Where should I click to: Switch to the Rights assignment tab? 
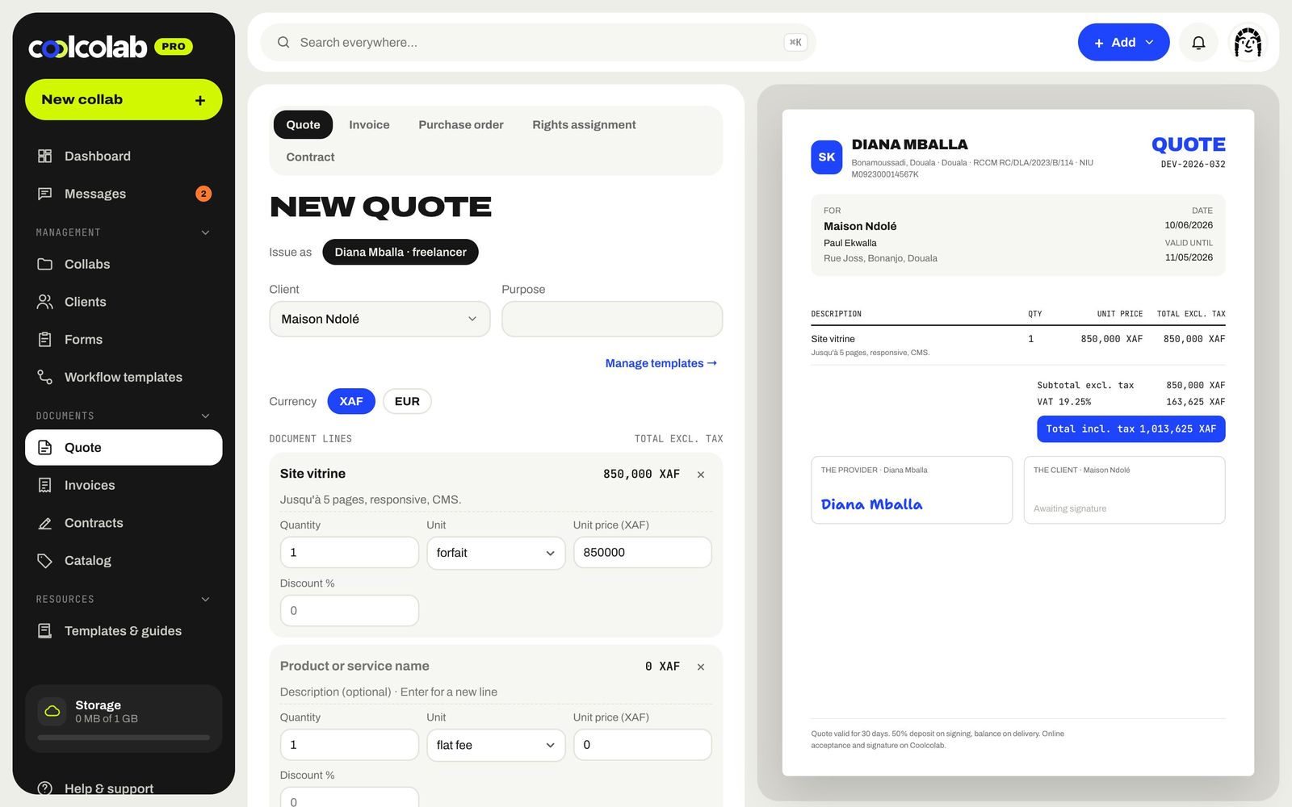tap(584, 124)
